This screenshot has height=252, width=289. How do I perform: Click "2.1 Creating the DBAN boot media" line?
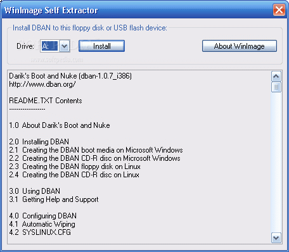point(96,150)
